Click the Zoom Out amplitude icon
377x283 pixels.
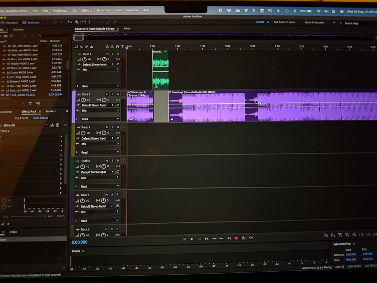click(x=333, y=235)
